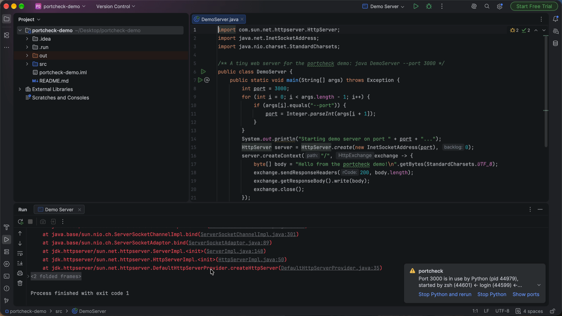Close the DemoServer.java tab
This screenshot has width=562, height=316.
(x=242, y=19)
